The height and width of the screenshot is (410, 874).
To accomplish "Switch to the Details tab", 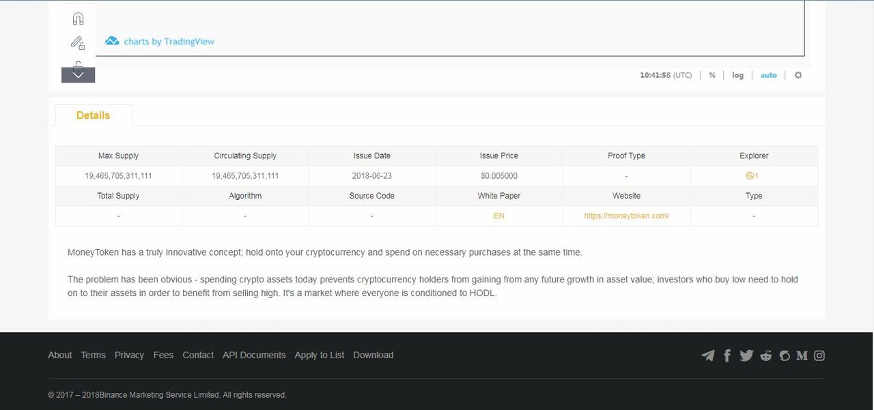I will tap(94, 115).
